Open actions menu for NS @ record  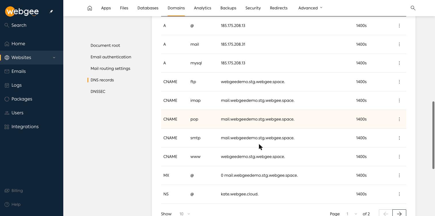point(399,194)
